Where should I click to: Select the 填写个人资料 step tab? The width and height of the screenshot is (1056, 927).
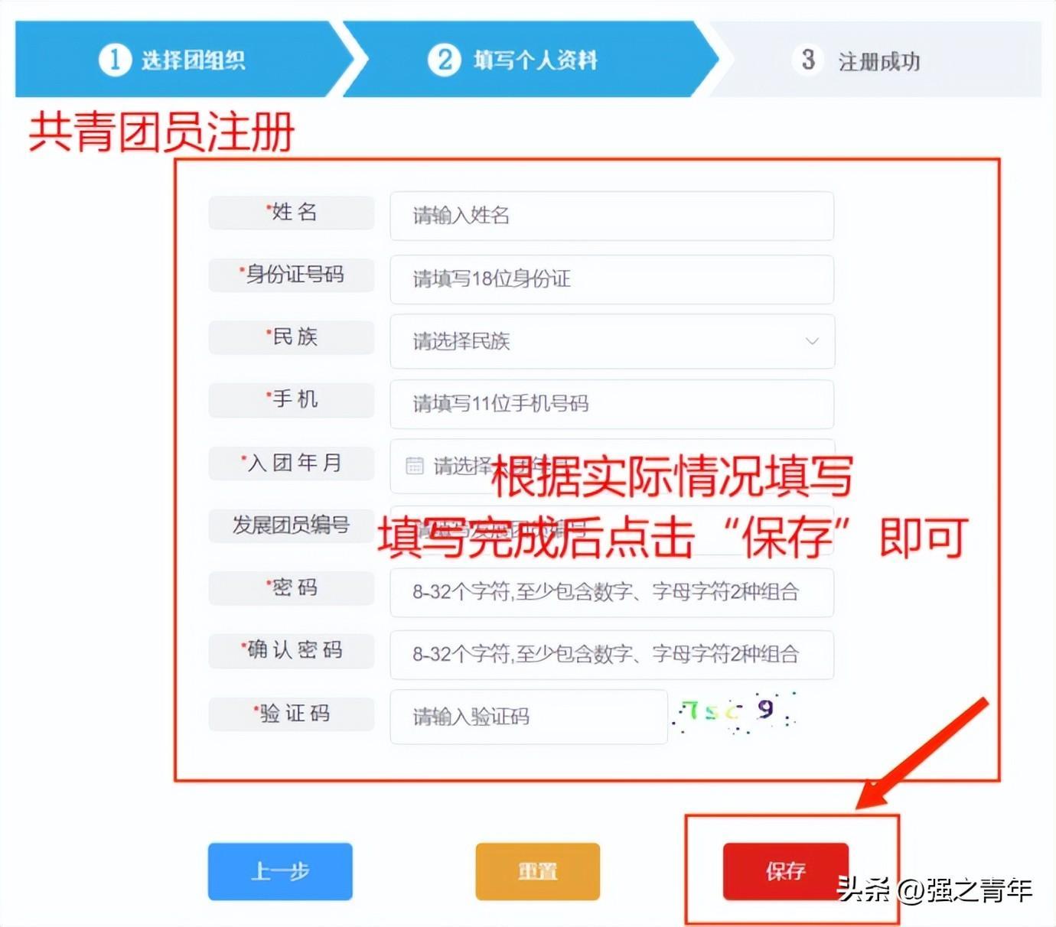tap(528, 59)
